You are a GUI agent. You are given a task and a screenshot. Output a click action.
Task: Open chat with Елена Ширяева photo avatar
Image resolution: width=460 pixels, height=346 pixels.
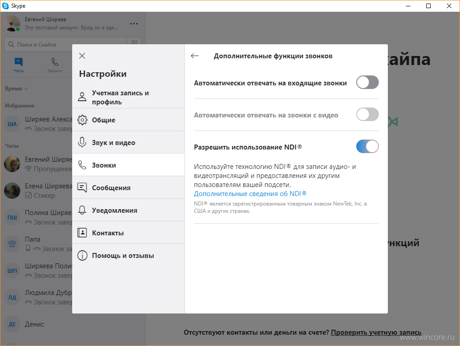12,191
